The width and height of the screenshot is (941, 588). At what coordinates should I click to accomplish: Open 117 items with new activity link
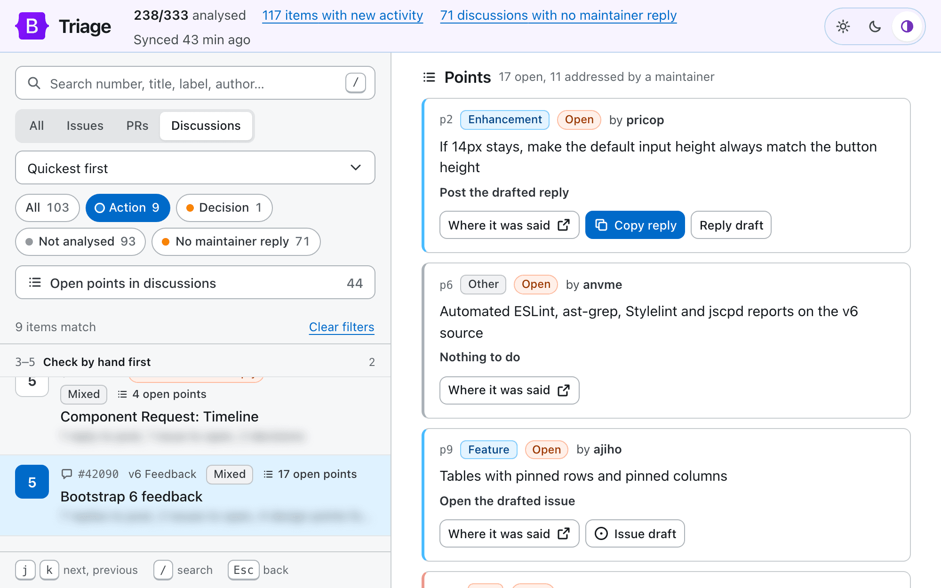pos(343,16)
